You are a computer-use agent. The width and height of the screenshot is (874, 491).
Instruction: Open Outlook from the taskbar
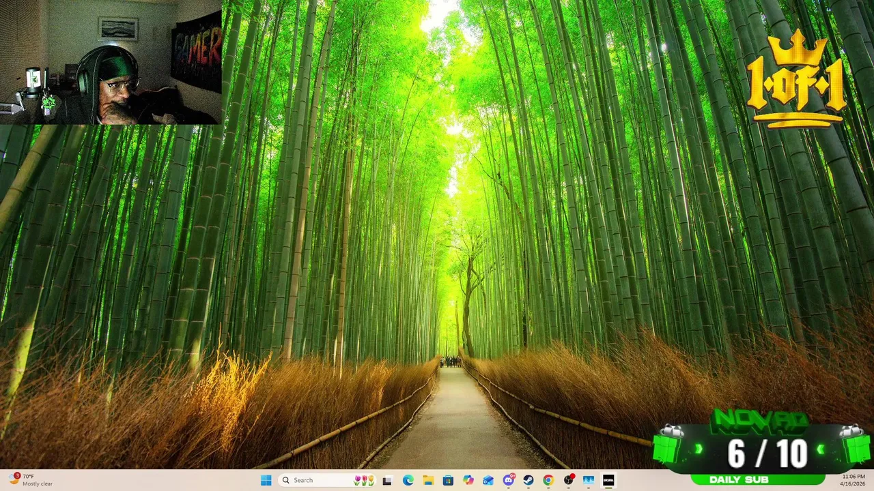pyautogui.click(x=488, y=480)
